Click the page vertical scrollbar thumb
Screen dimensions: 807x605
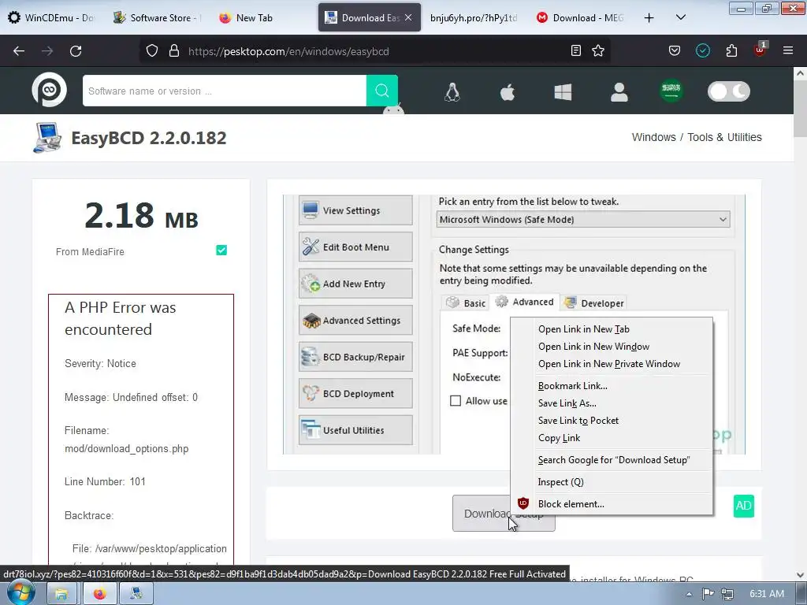point(800,109)
